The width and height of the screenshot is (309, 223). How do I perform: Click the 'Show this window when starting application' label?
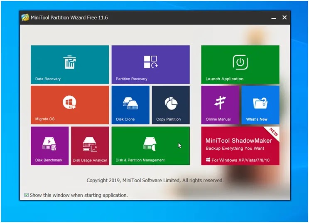tap(78, 195)
